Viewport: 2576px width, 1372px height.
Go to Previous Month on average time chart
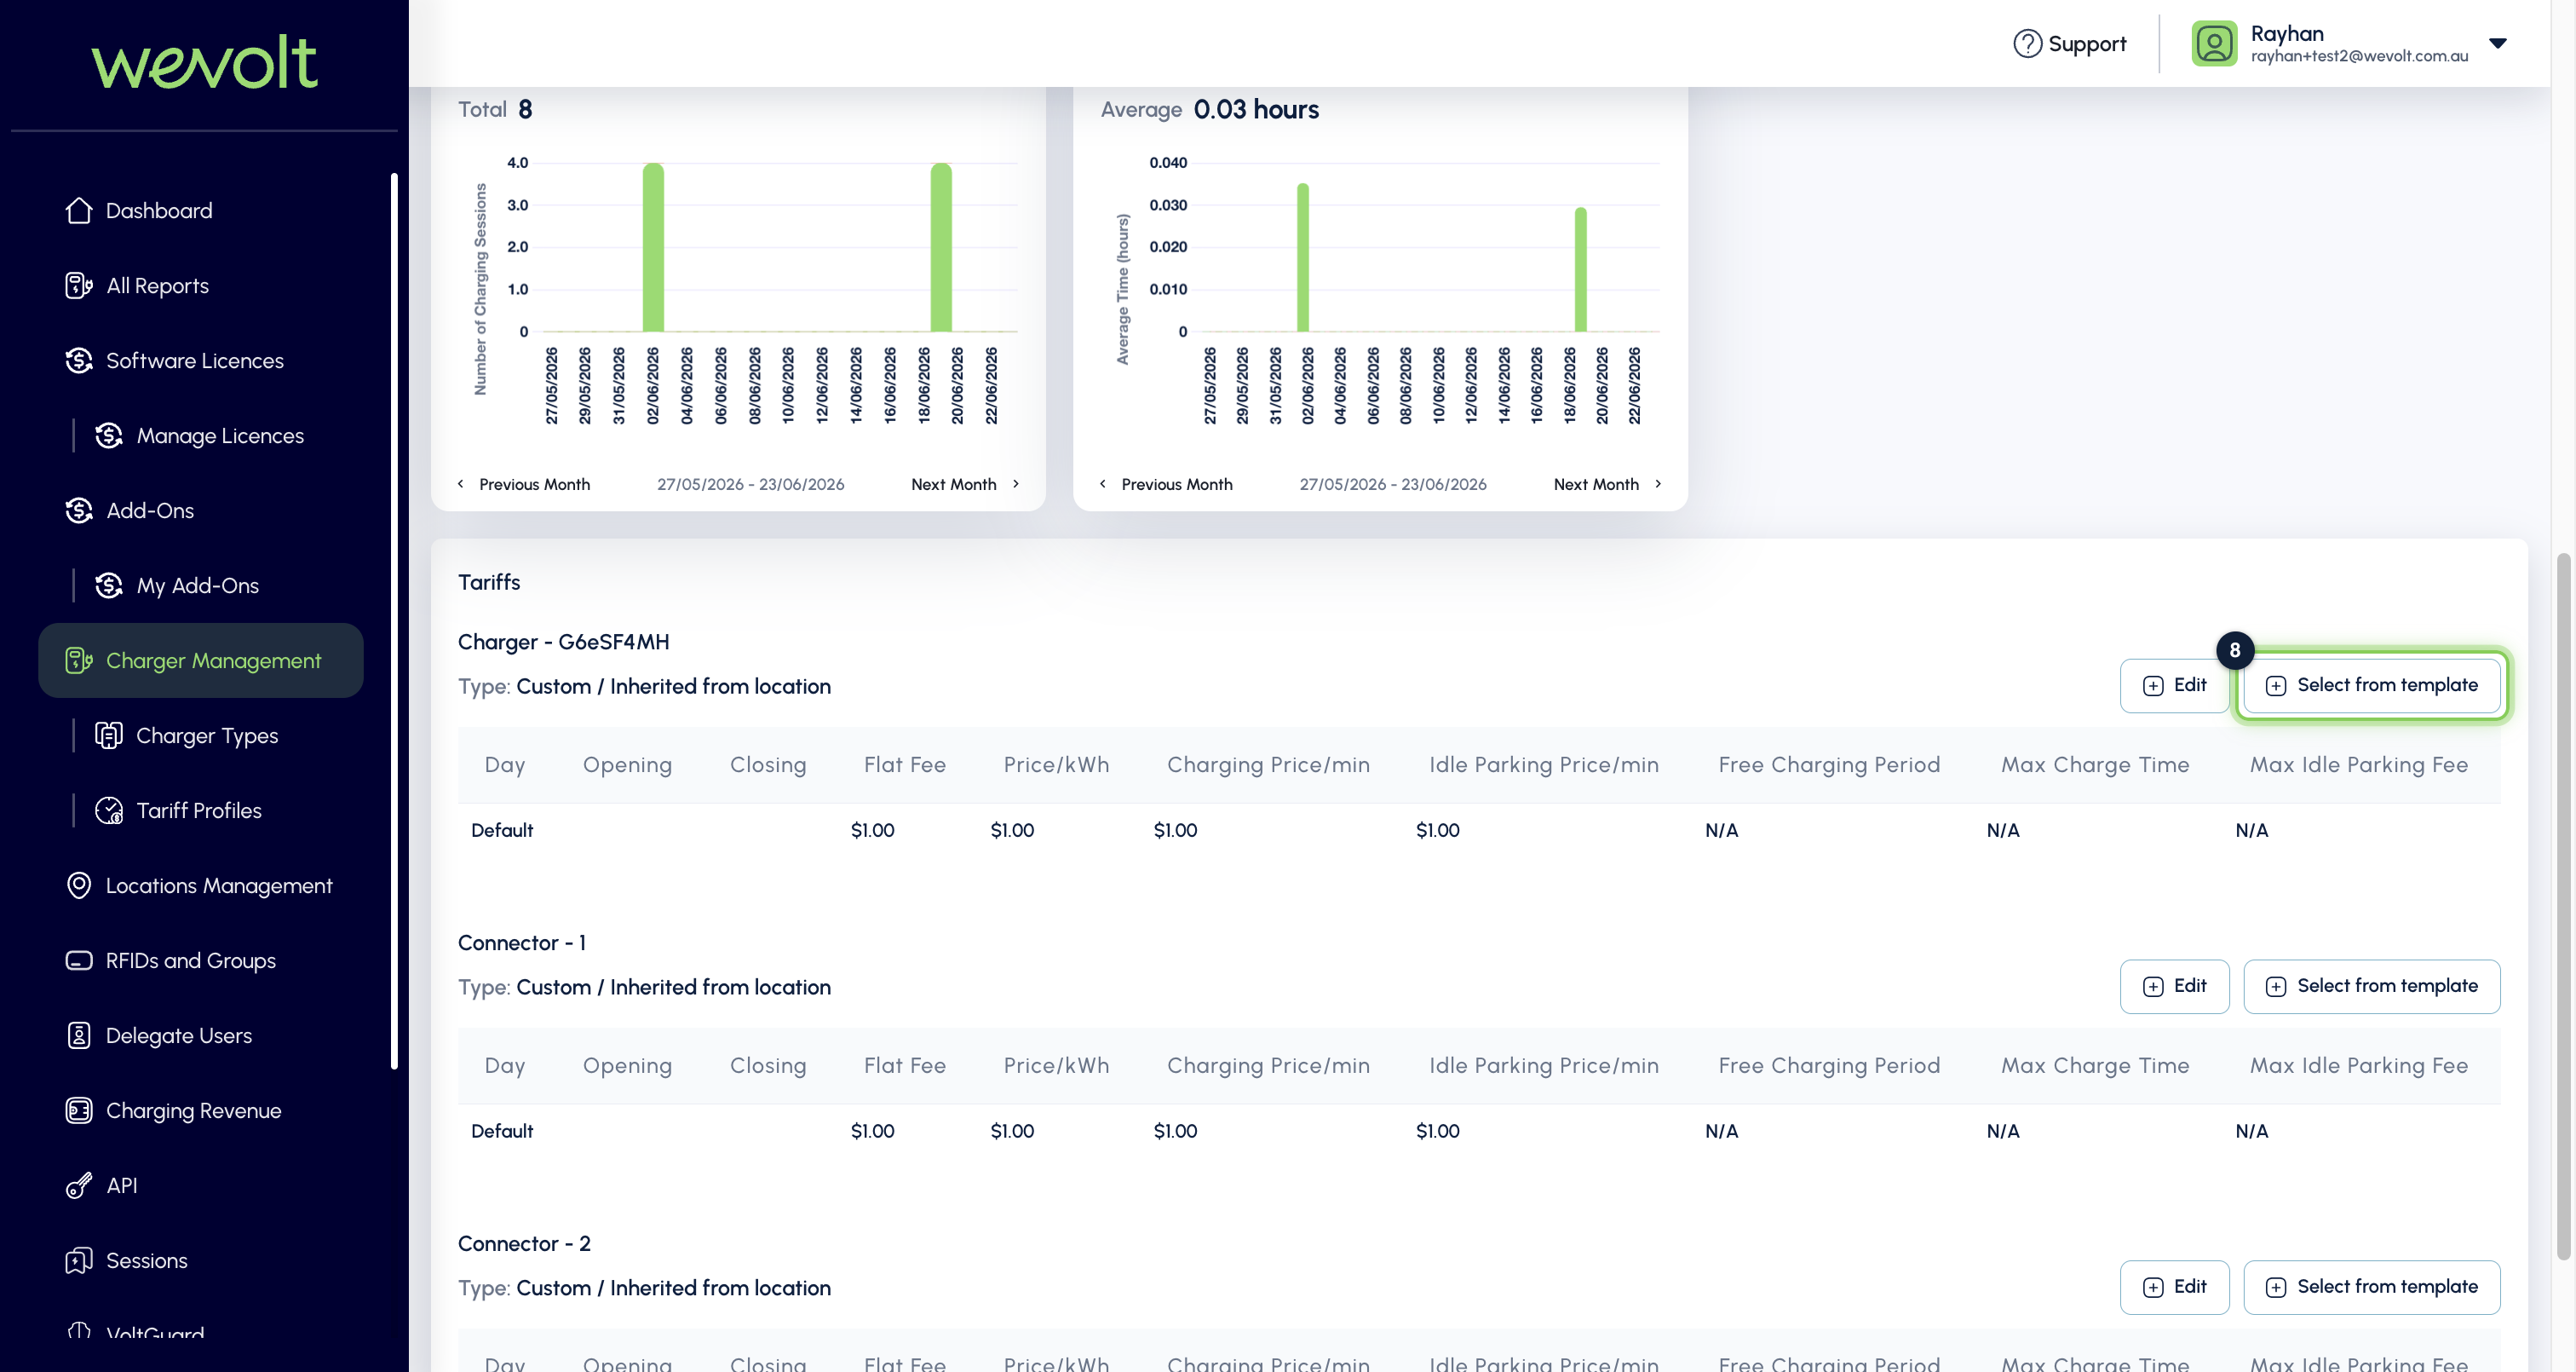click(x=1166, y=484)
